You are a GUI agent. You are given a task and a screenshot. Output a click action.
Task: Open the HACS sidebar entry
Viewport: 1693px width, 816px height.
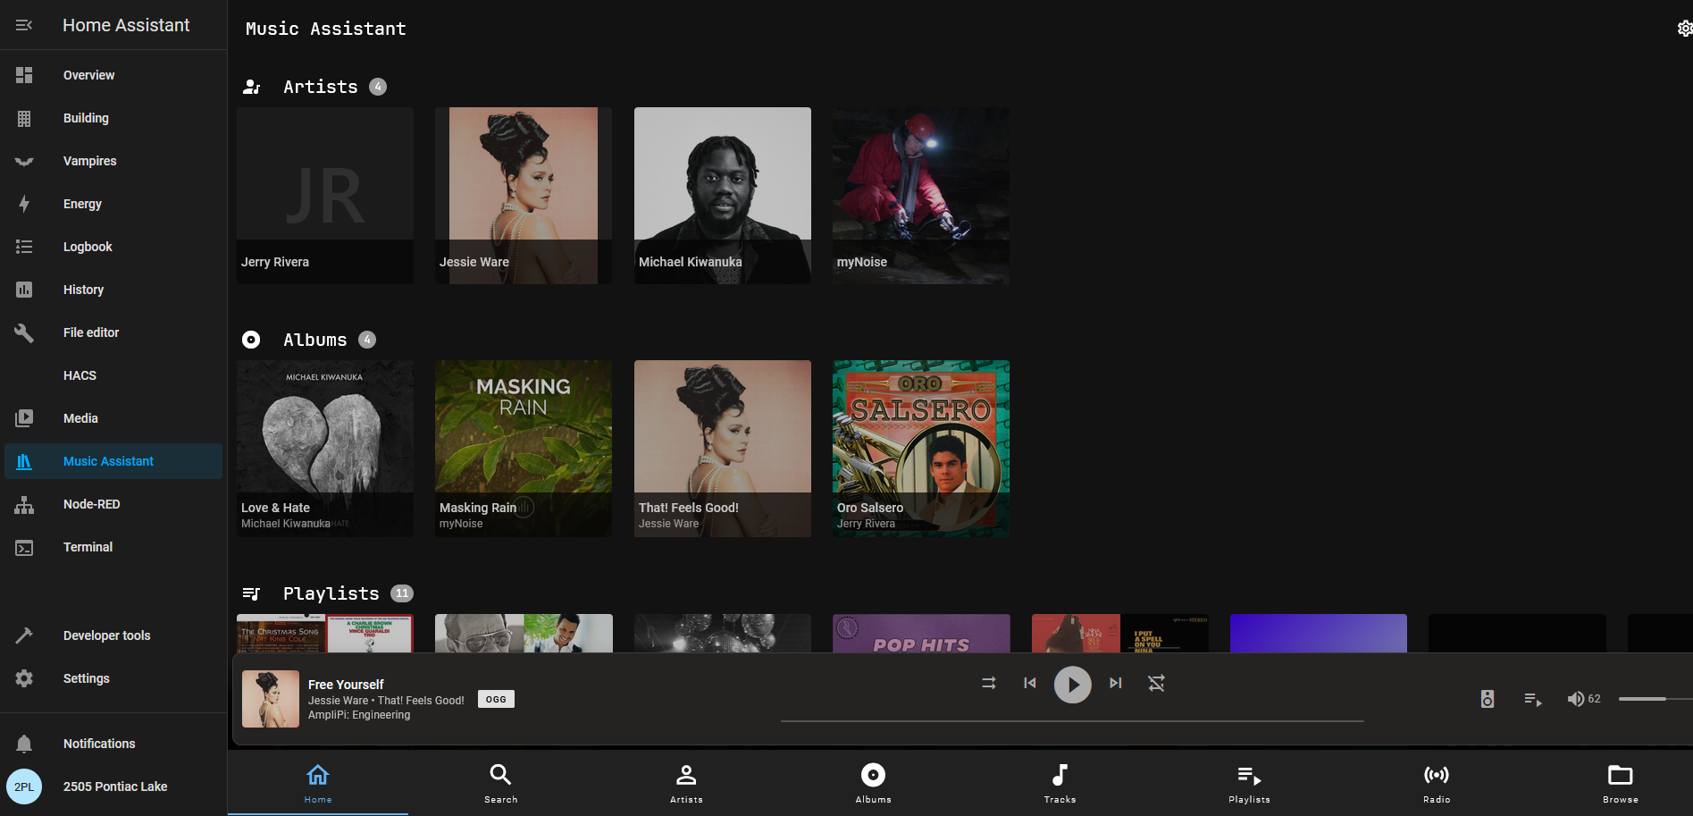[x=113, y=375]
